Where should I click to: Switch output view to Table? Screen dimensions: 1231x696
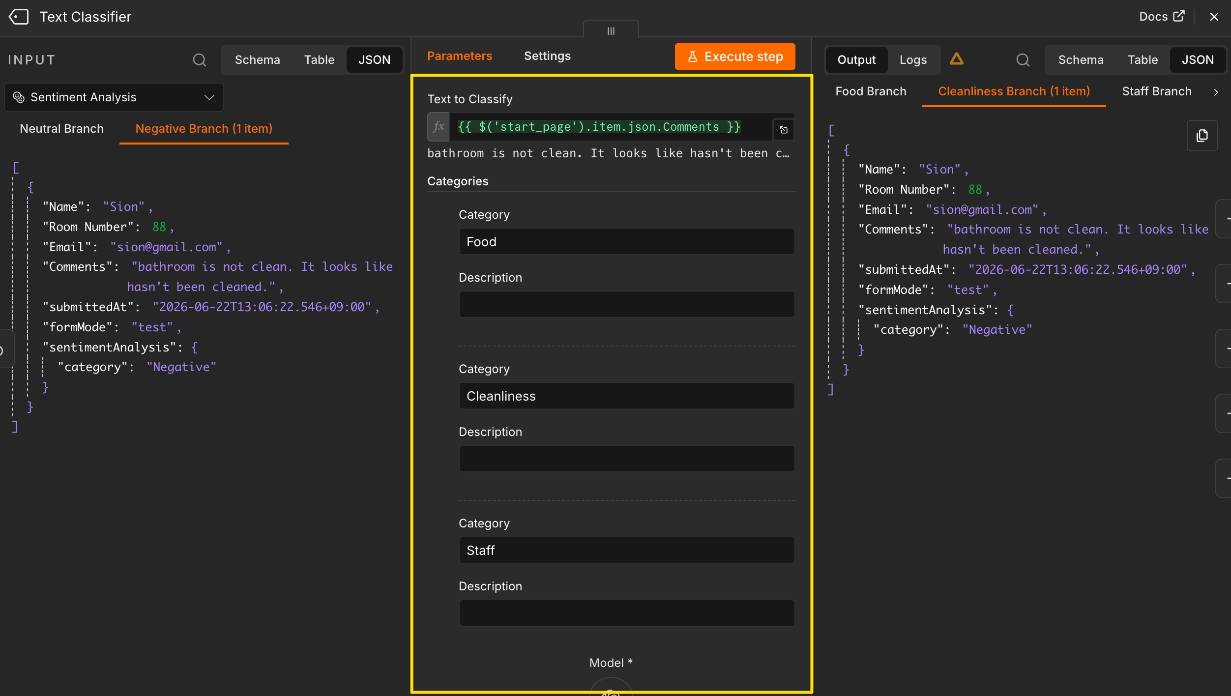point(1143,60)
